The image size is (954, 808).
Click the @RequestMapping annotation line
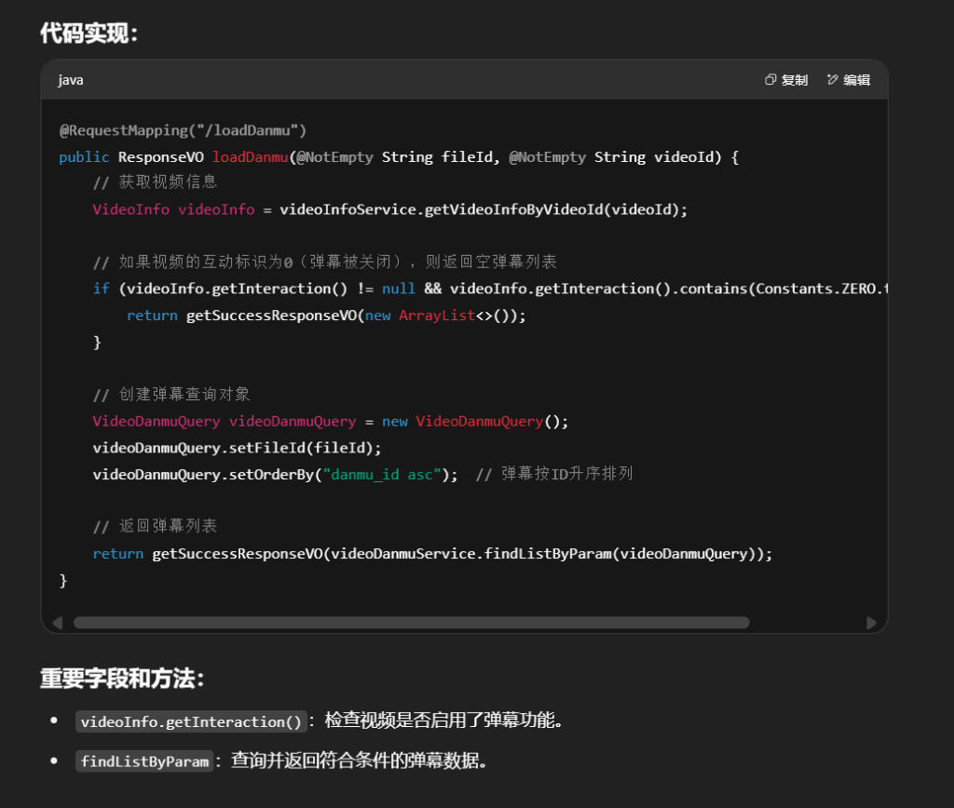pos(183,130)
